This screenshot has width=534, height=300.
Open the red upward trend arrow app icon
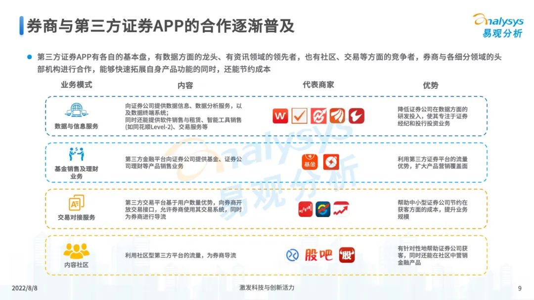click(341, 209)
